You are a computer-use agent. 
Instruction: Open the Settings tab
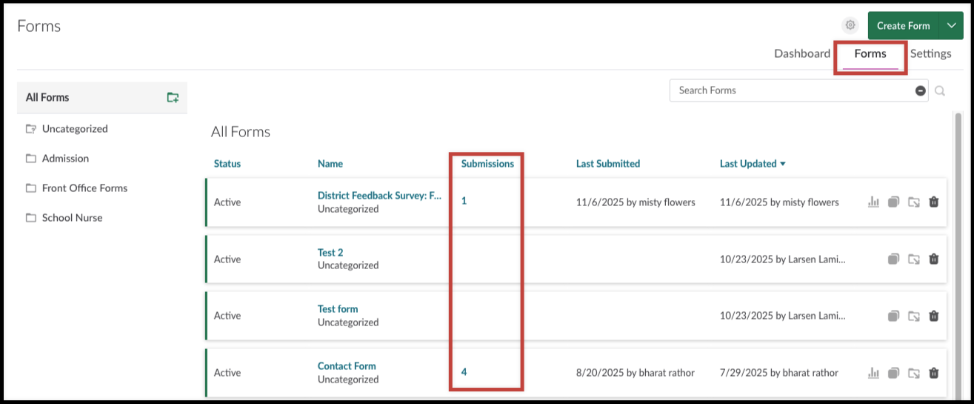coord(931,53)
